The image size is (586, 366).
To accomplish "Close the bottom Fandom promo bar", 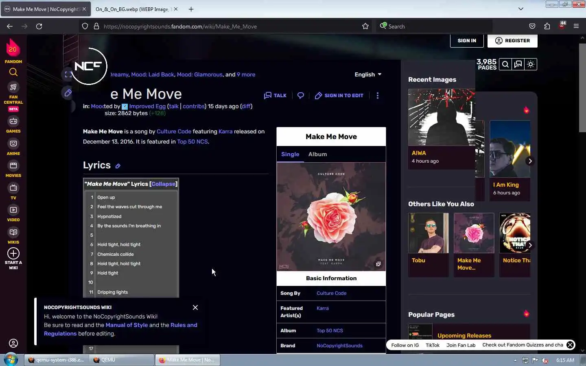I will pyautogui.click(x=570, y=345).
